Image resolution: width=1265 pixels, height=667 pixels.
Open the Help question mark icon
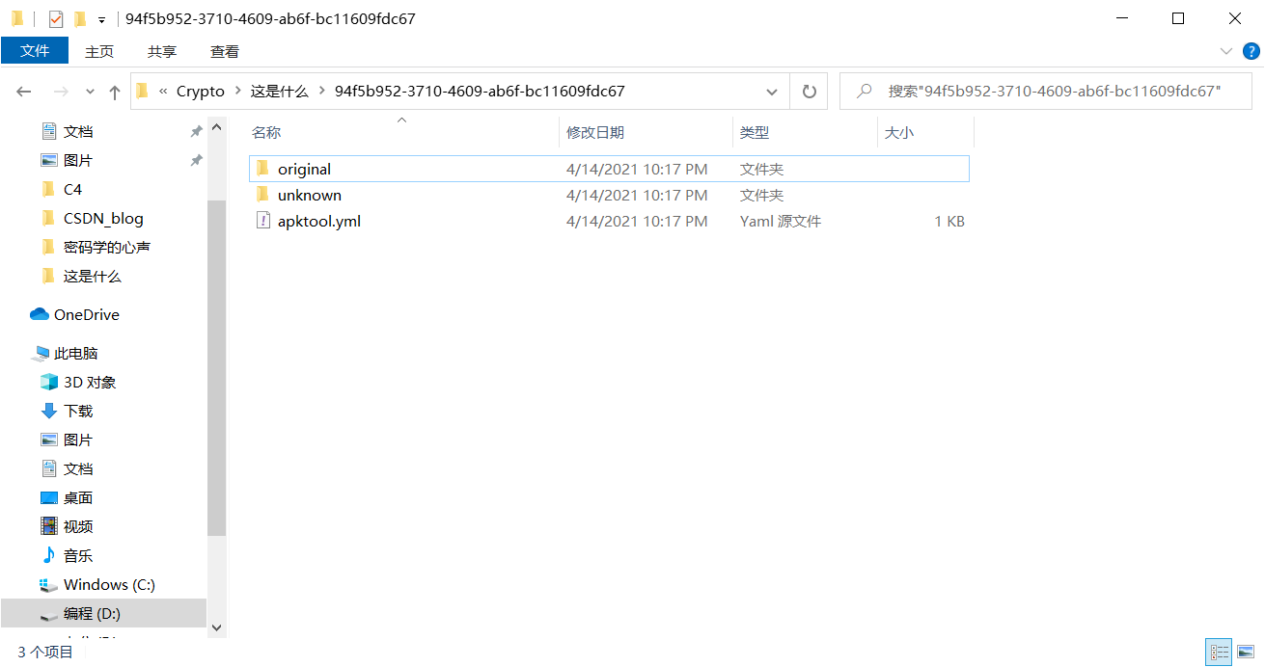coord(1251,51)
